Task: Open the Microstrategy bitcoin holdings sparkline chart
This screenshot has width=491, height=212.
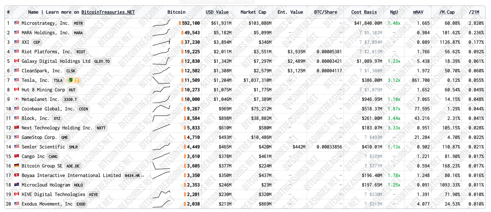Action: (161, 23)
